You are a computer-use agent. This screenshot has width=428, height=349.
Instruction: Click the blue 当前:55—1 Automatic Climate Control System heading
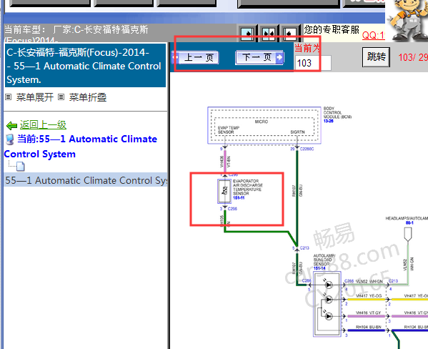click(81, 147)
